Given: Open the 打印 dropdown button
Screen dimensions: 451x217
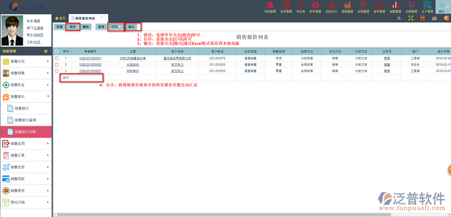Looking at the screenshot, I should [116, 26].
